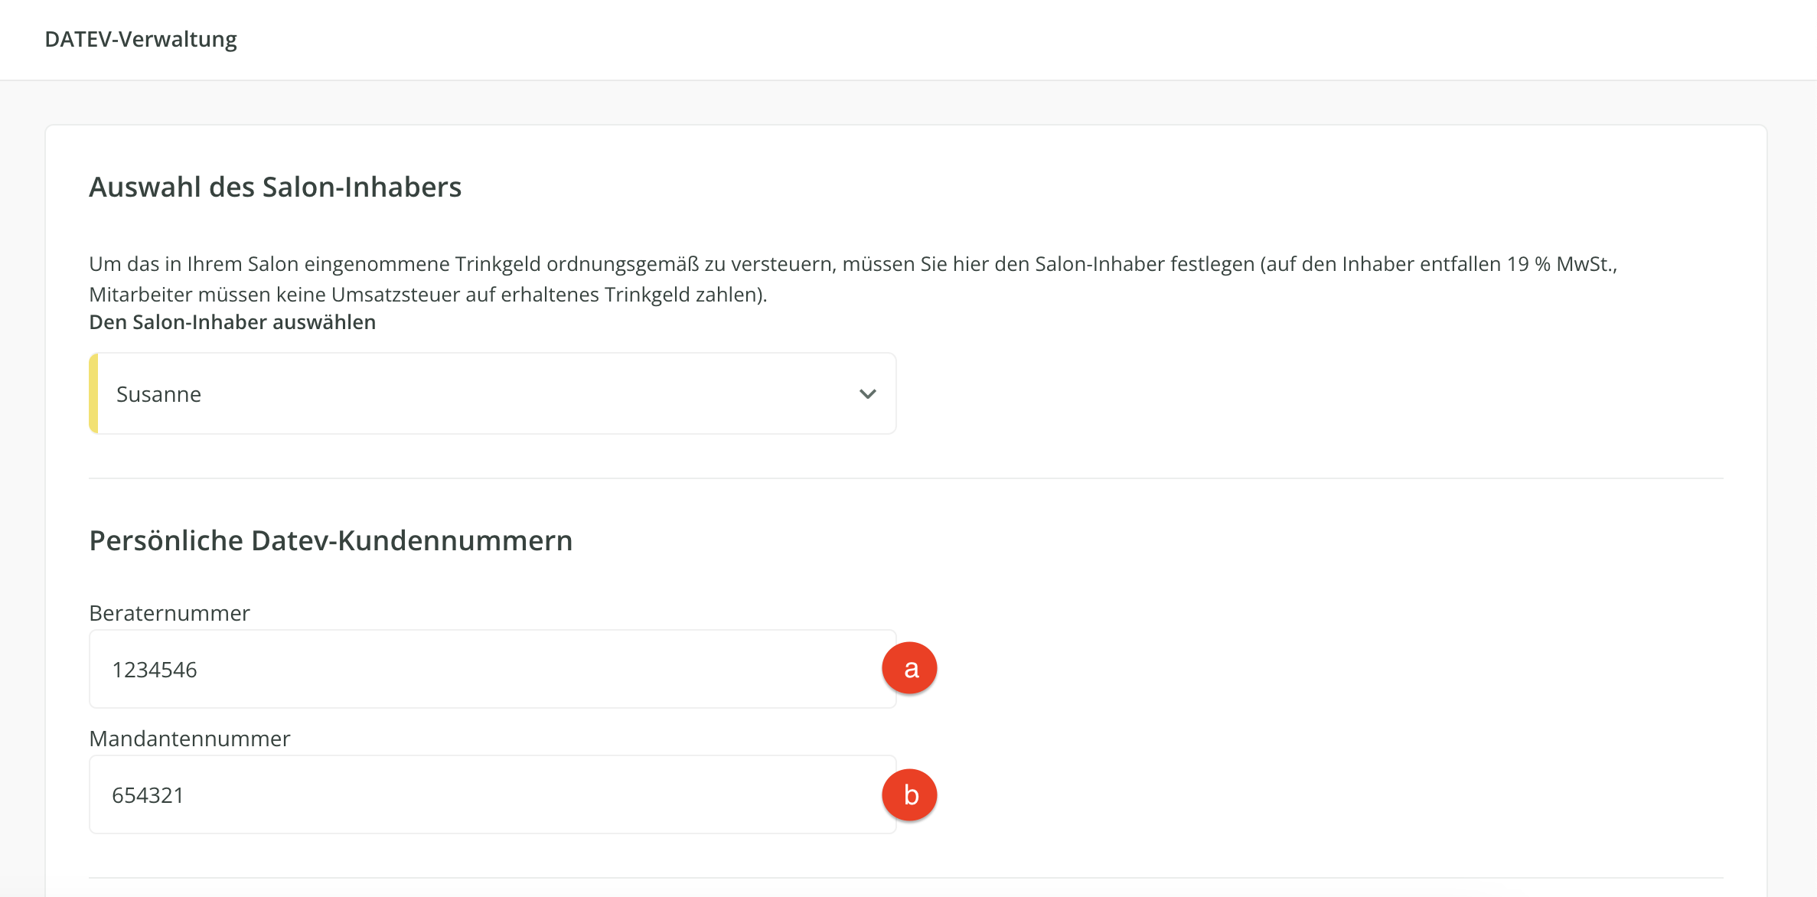Click the red marker labeled b

click(x=909, y=795)
